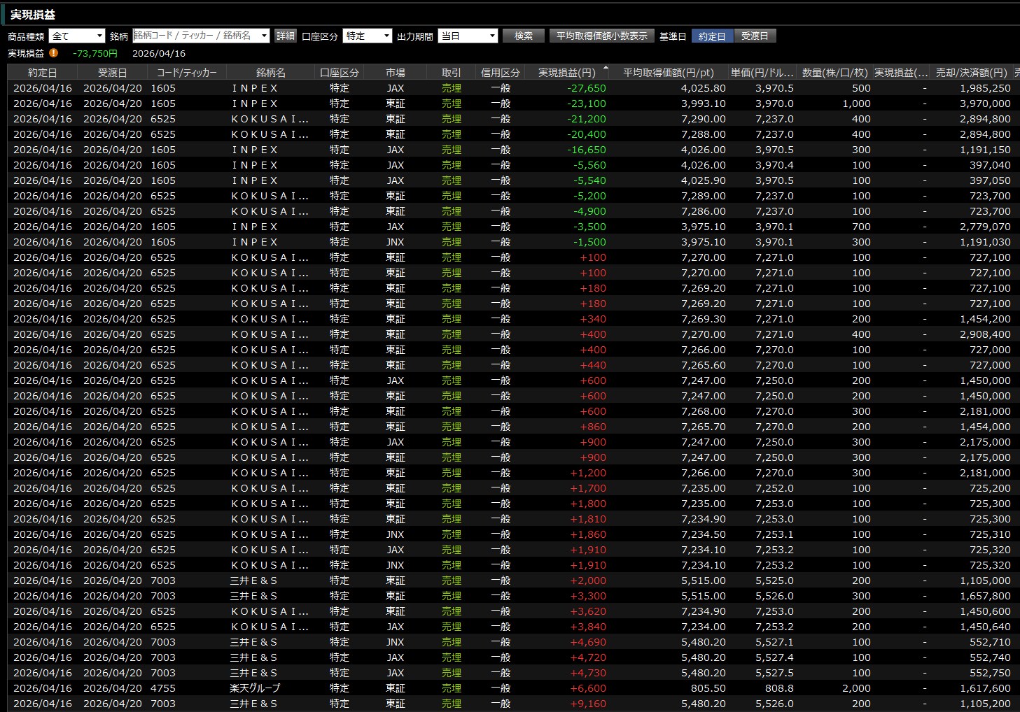Image resolution: width=1020 pixels, height=712 pixels.
Task: Select the 三井E&S row with +9,160 profit
Action: 255,704
